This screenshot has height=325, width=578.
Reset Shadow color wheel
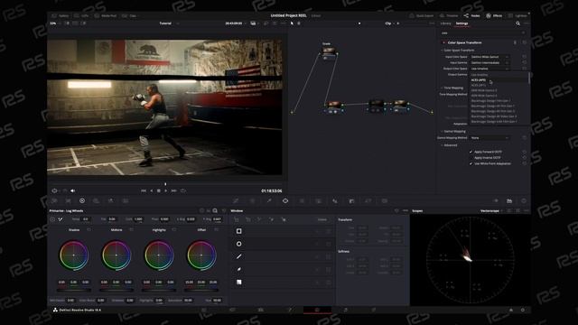click(x=89, y=230)
